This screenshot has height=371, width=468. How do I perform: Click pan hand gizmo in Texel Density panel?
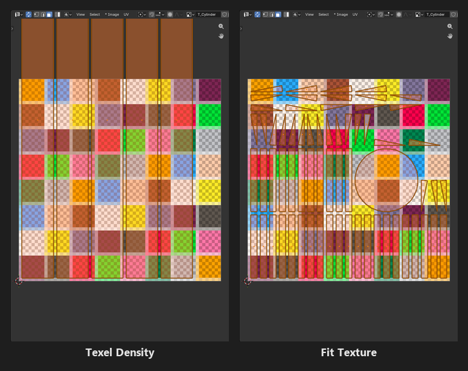coord(221,36)
